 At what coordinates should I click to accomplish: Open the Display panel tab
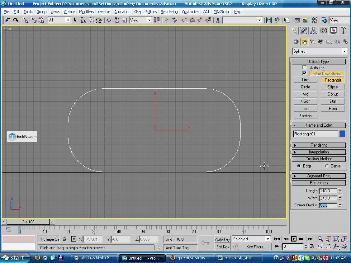point(334,30)
